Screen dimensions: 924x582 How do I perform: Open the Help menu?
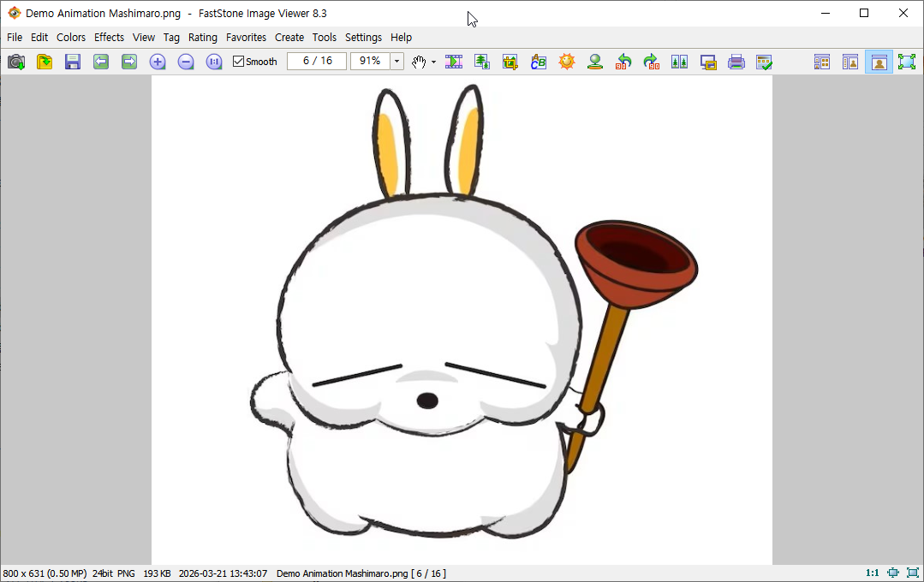pyautogui.click(x=401, y=37)
